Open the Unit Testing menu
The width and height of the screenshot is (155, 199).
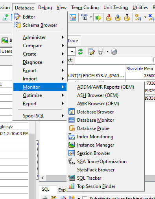(116, 7)
